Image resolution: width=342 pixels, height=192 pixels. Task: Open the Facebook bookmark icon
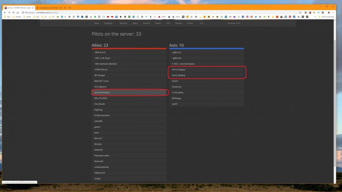click(243, 16)
